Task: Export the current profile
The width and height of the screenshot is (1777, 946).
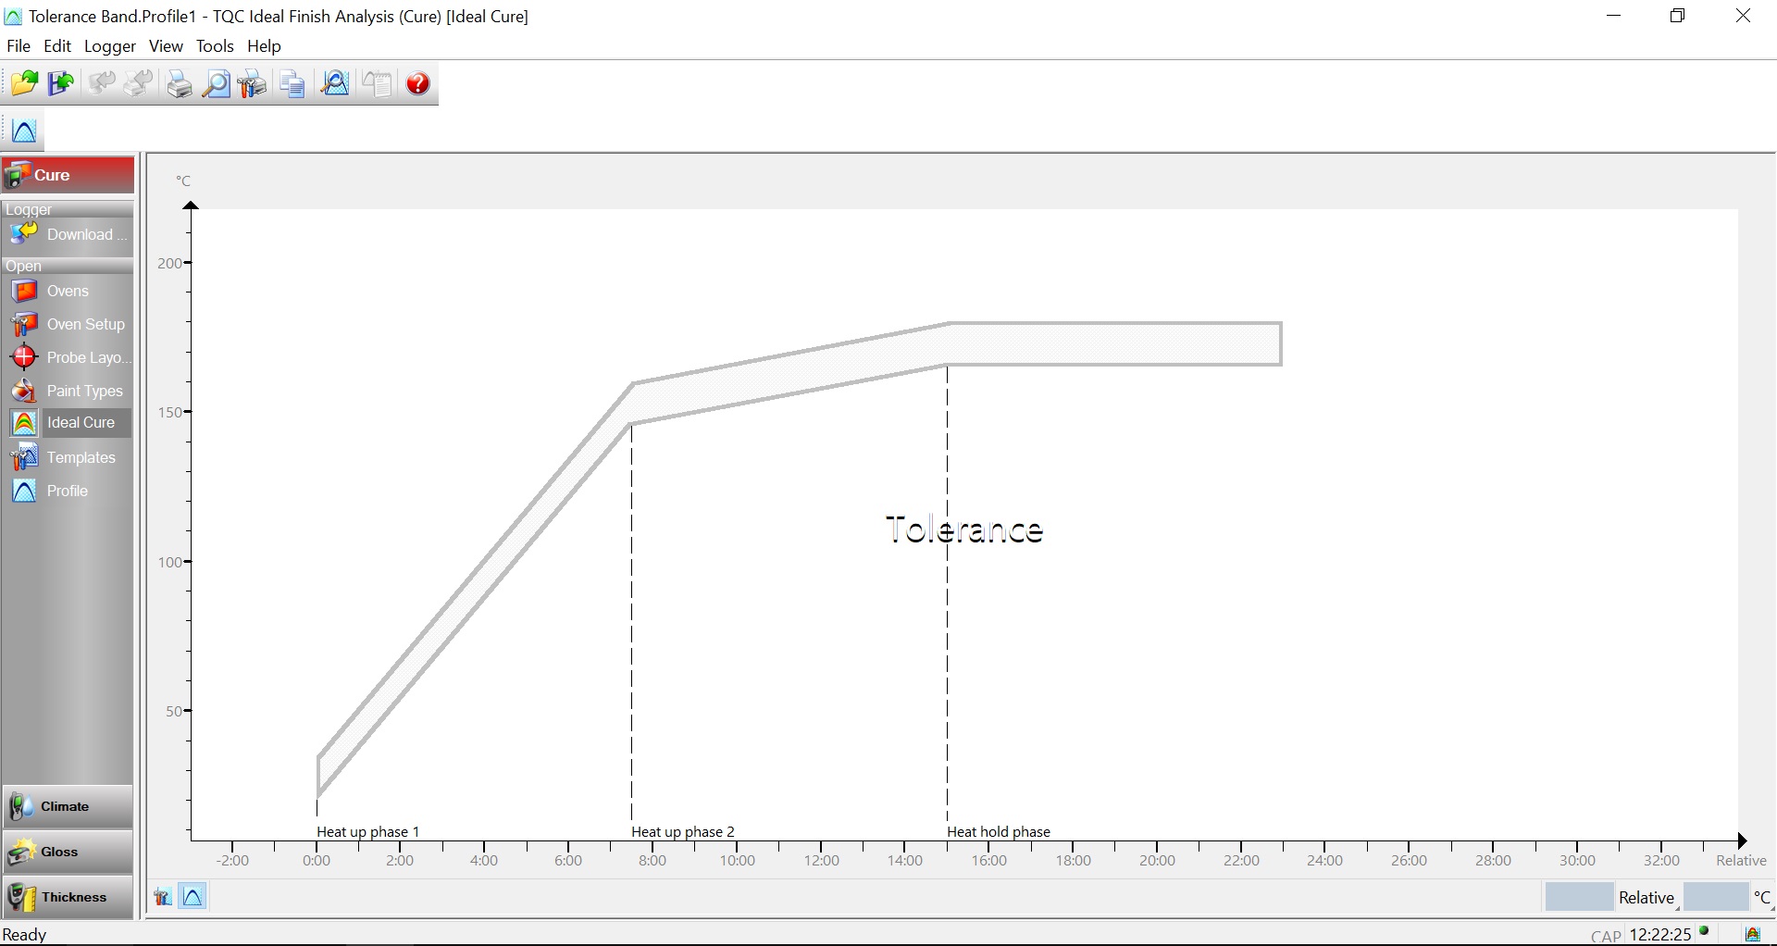Action: (x=60, y=83)
